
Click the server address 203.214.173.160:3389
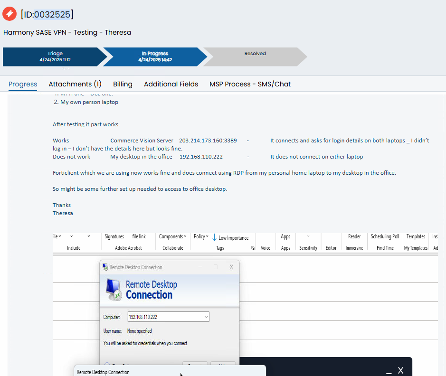coord(208,141)
